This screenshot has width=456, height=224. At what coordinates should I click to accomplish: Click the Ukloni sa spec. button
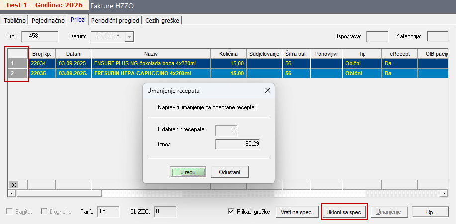(345, 212)
